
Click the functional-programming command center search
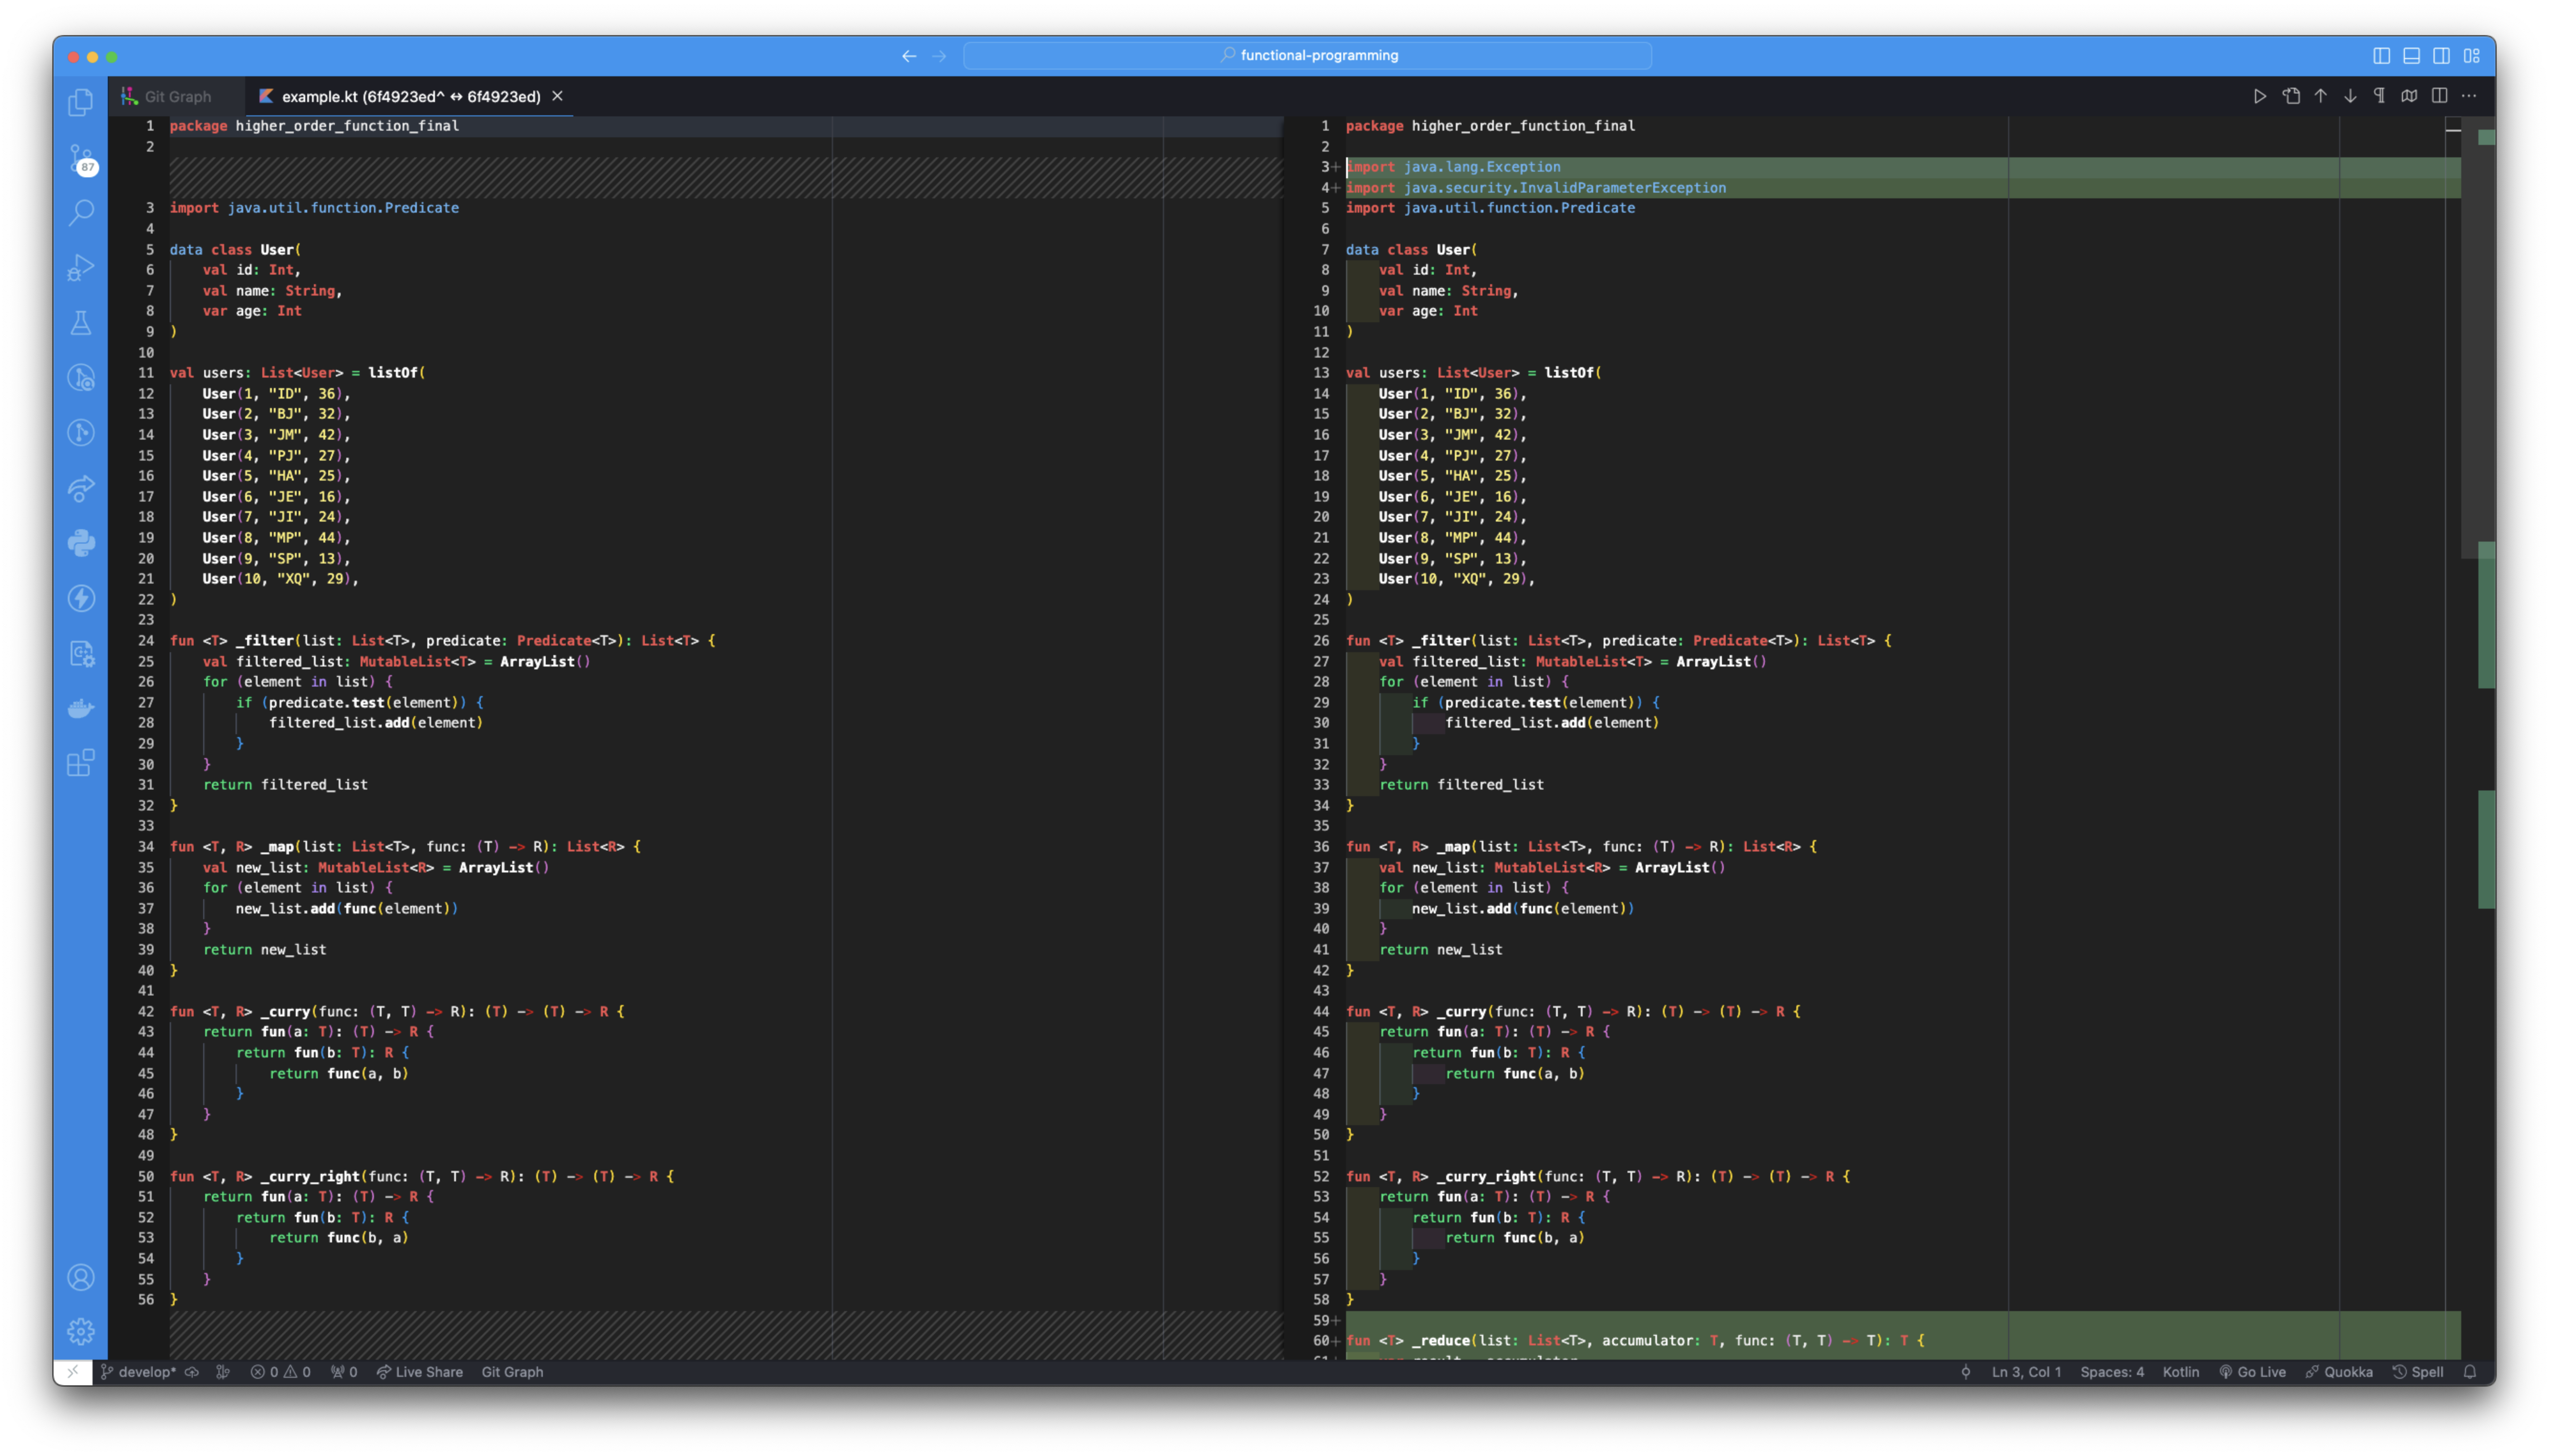click(1306, 56)
